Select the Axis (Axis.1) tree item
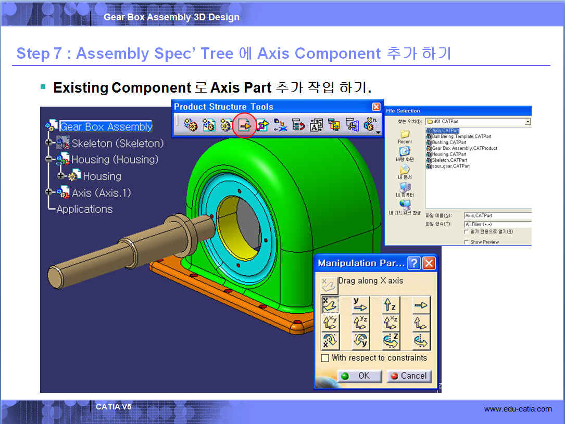The width and height of the screenshot is (565, 424). point(101,193)
